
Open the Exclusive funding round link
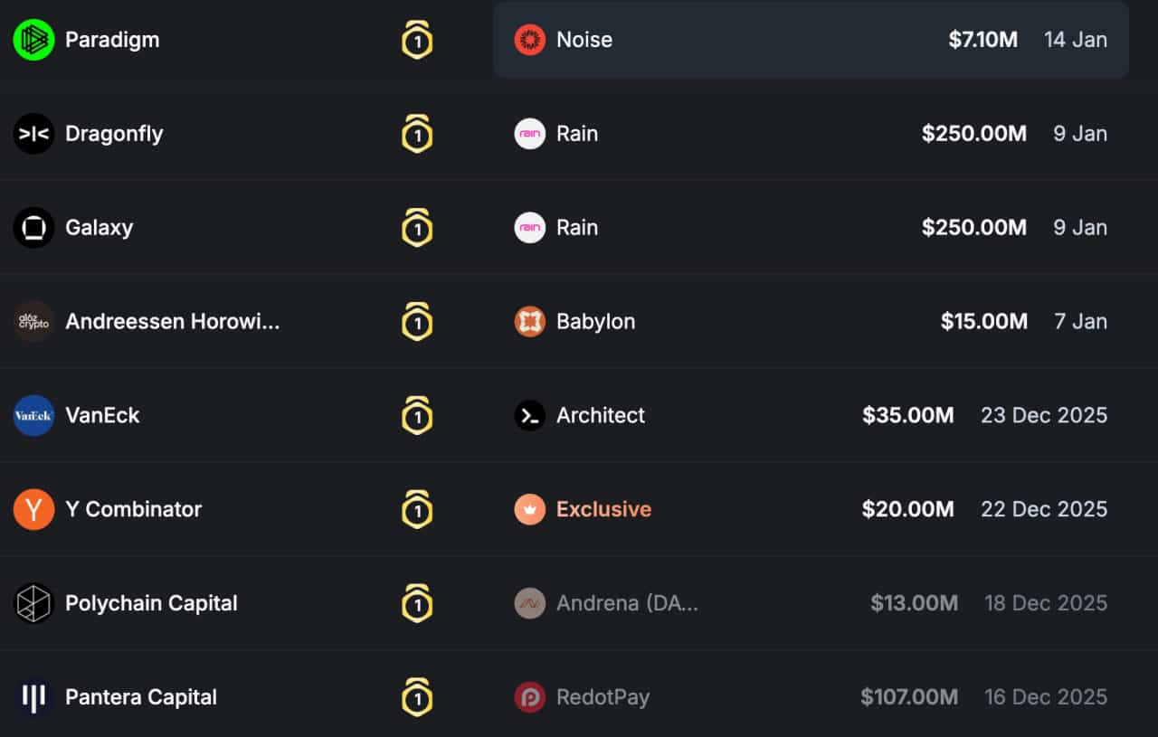[x=603, y=510]
